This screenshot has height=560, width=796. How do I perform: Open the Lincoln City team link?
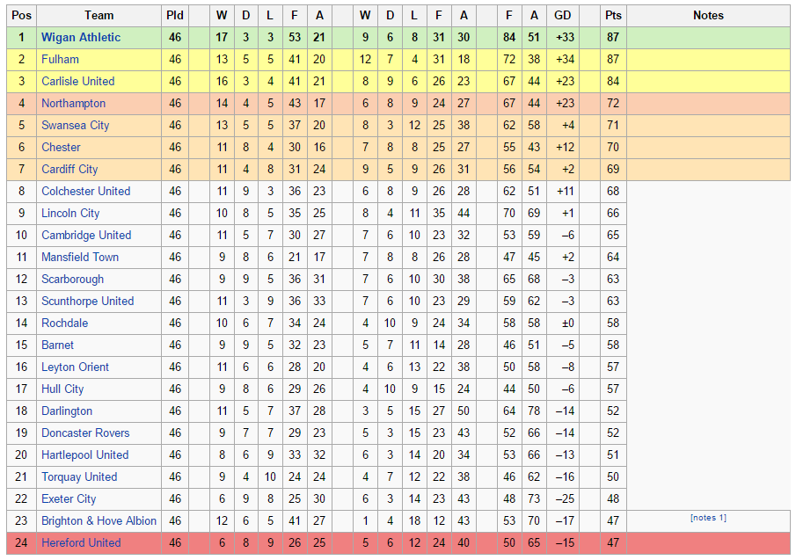(70, 213)
